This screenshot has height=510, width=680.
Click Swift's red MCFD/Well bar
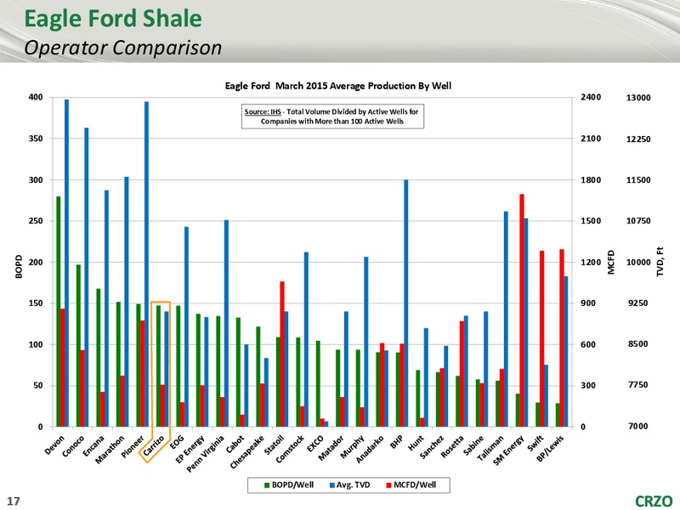541,338
